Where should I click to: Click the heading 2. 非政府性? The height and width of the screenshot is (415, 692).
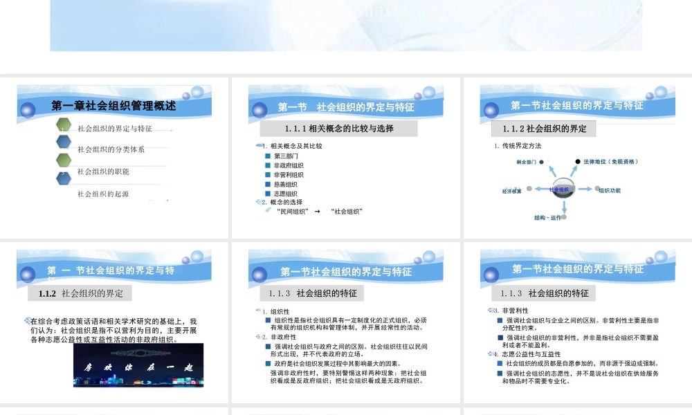coord(279,337)
